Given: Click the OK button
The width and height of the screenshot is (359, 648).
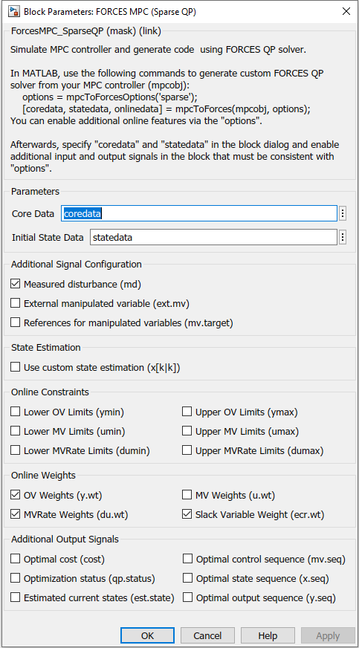Looking at the screenshot, I should click(147, 635).
